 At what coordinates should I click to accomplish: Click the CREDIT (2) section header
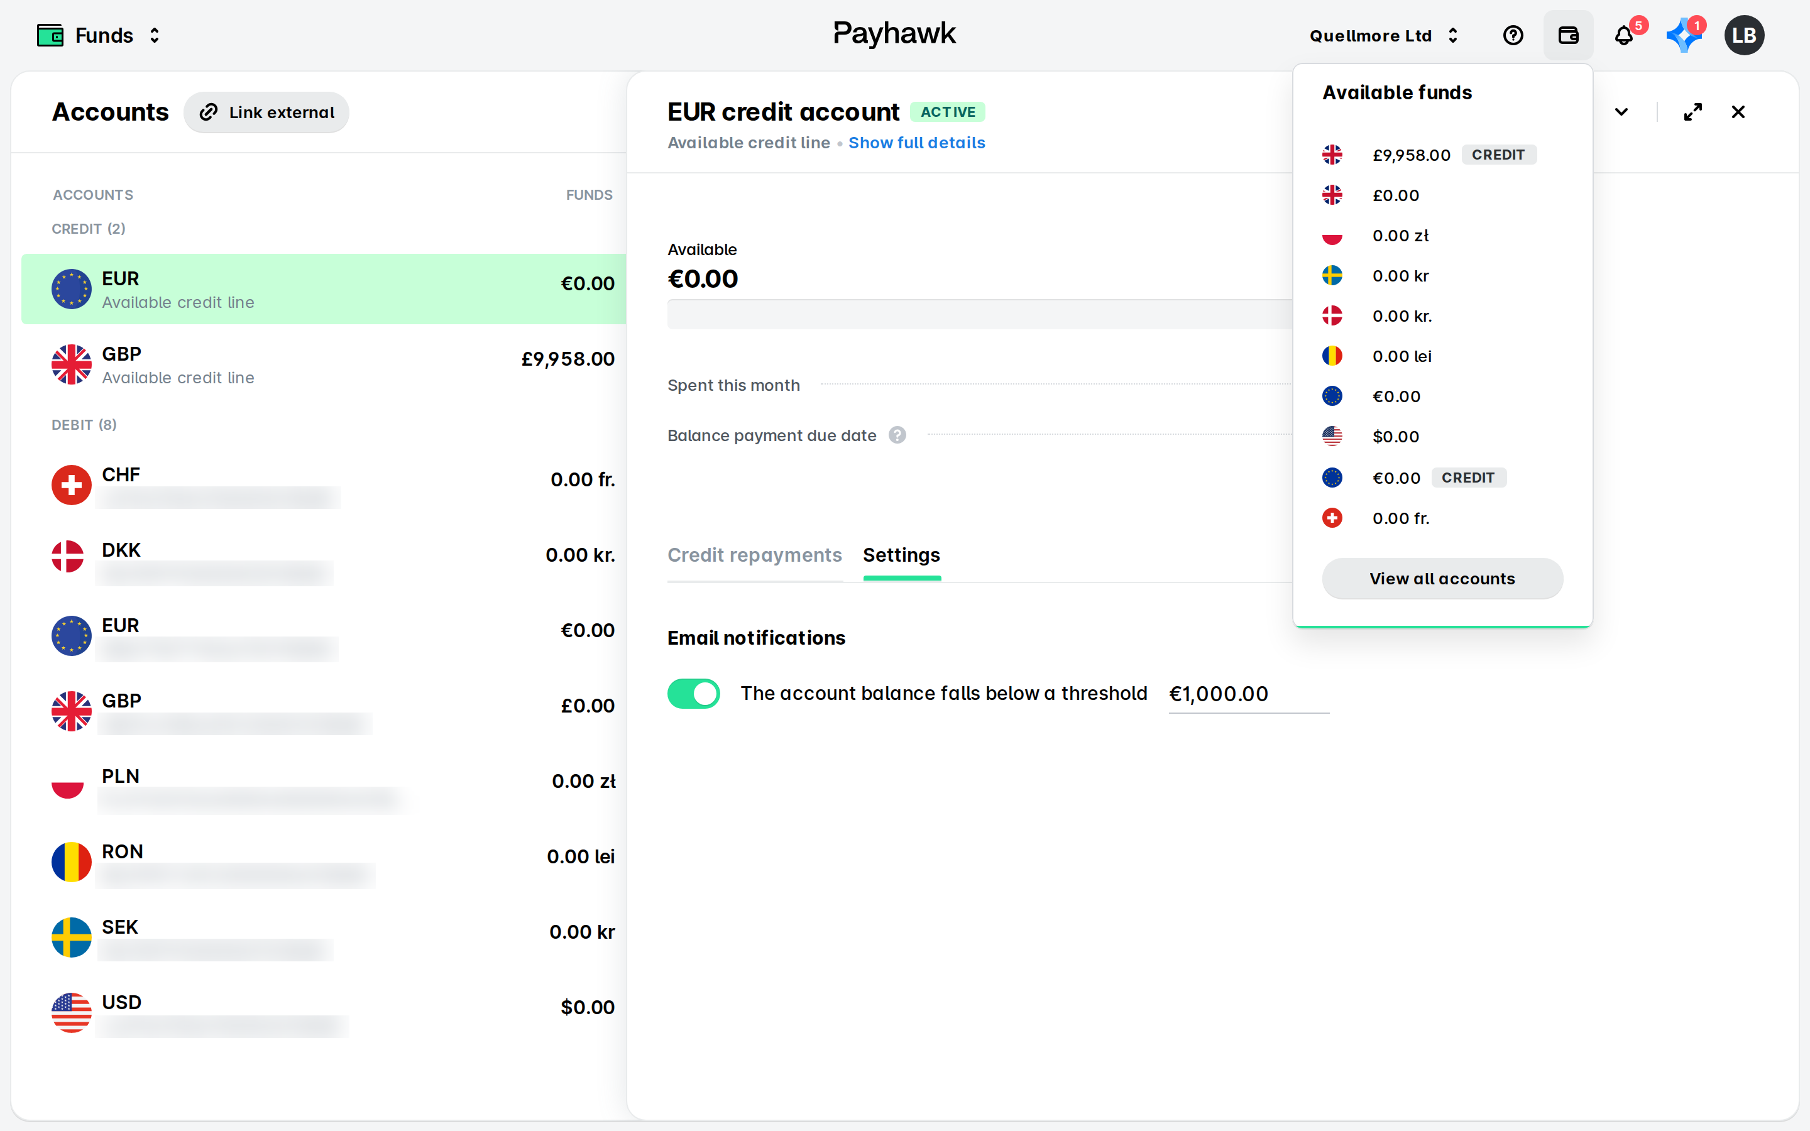coord(88,229)
